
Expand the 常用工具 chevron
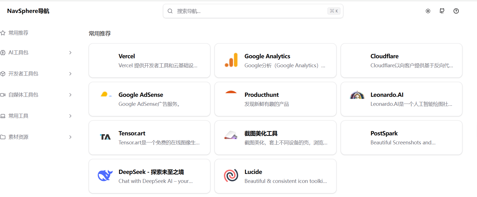pos(70,116)
